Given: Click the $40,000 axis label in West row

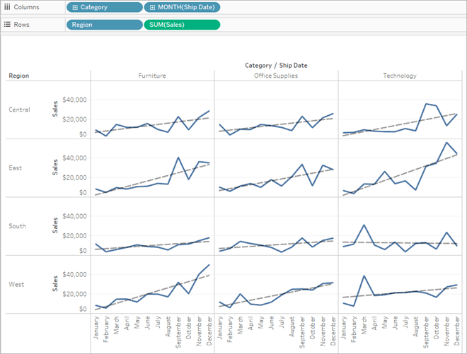Looking at the screenshot, I should (x=74, y=274).
